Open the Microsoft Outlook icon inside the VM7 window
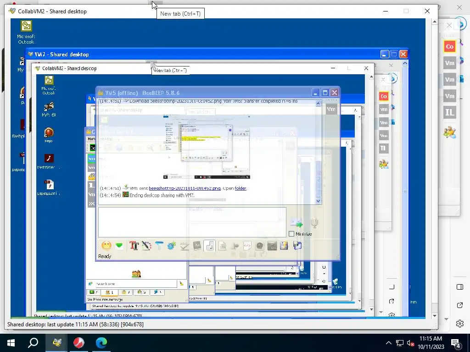The height and width of the screenshot is (352, 470). [49, 85]
